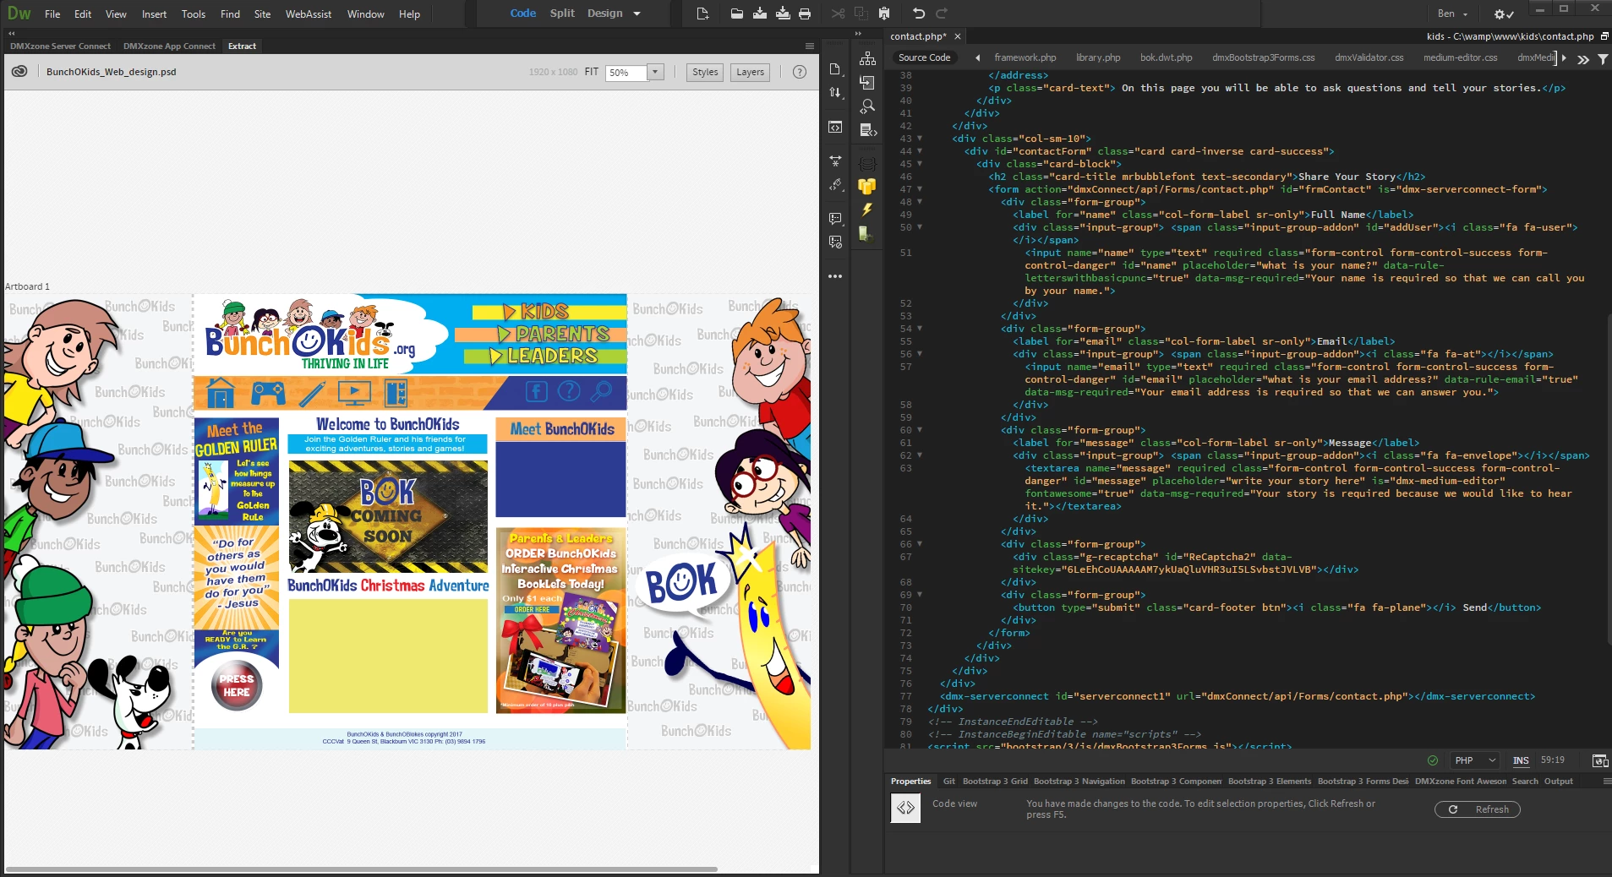Switch to DMXzone Server Connect tab
The height and width of the screenshot is (877, 1612).
tap(60, 46)
